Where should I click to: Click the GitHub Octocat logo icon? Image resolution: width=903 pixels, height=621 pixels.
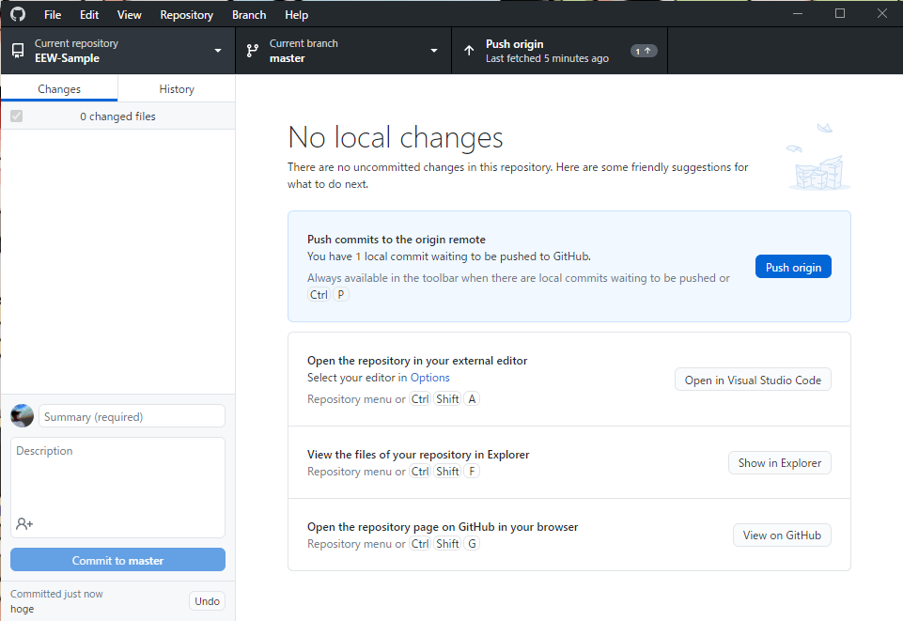tap(18, 14)
